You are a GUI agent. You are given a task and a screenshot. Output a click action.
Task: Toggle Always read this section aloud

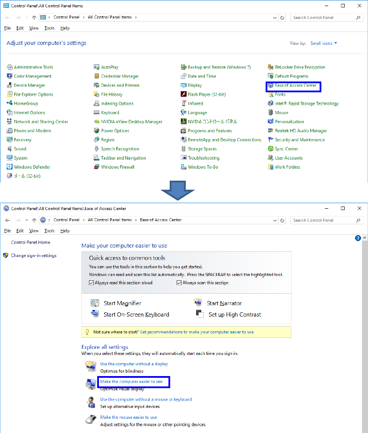91,282
